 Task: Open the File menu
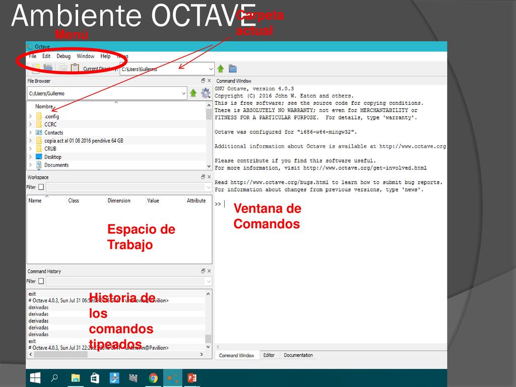pyautogui.click(x=33, y=56)
